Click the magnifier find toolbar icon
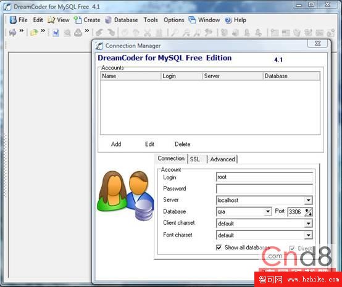Viewport: 342px width, 287px height. coord(175,33)
